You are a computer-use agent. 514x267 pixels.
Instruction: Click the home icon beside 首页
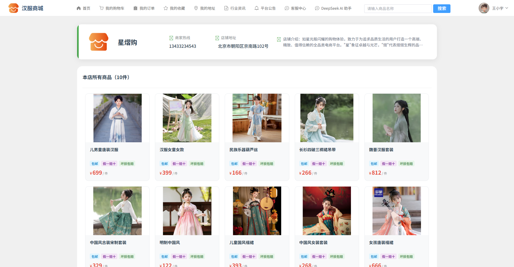[79, 8]
